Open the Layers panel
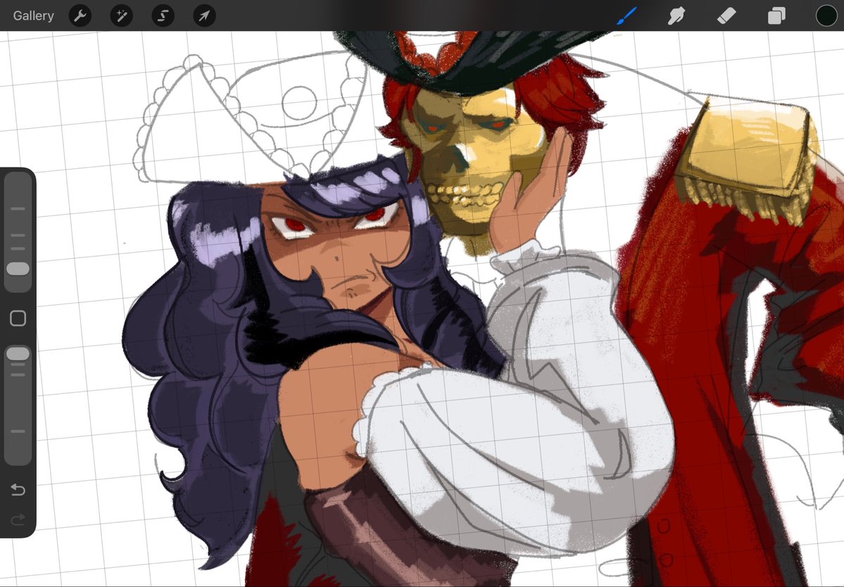Viewport: 844px width, 587px height. tap(776, 15)
